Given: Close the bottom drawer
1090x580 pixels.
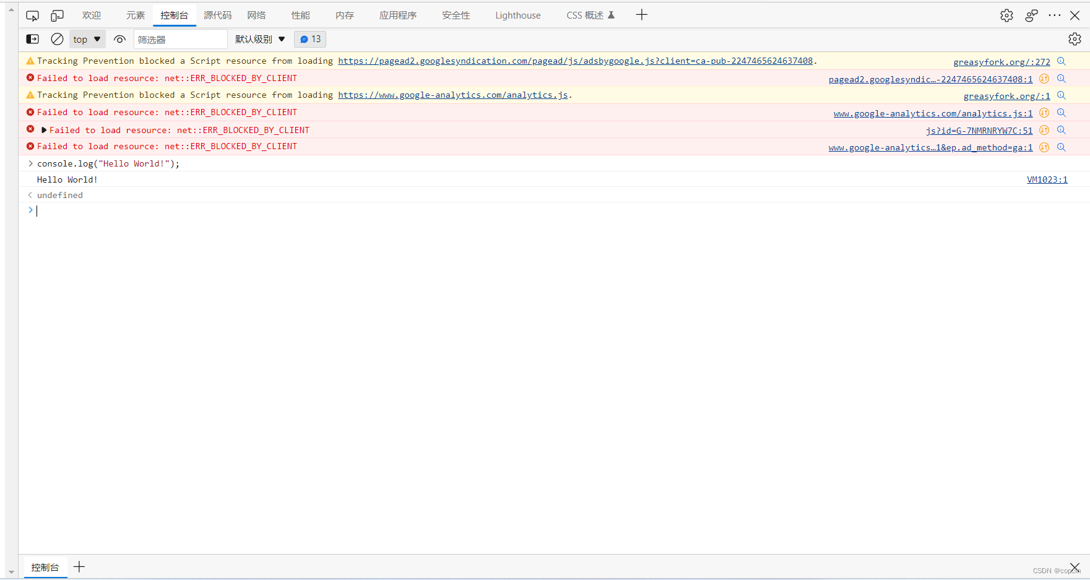Looking at the screenshot, I should click(1075, 567).
